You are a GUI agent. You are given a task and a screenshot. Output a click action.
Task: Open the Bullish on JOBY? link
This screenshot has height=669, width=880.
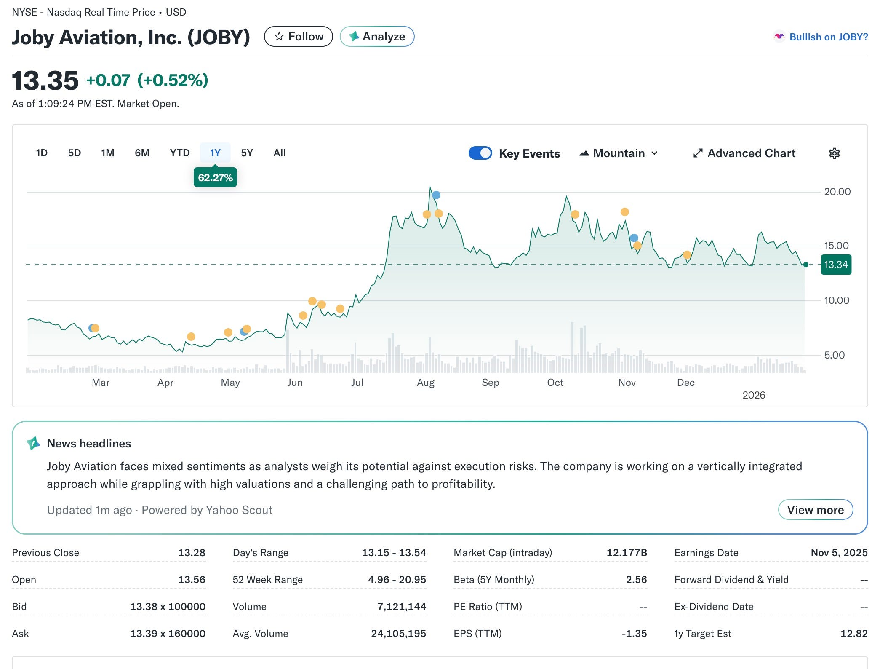coord(828,37)
